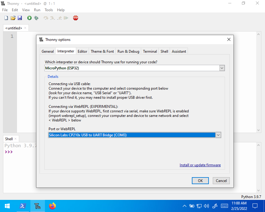This screenshot has height=212, width=265.
Task: Open the Shell options tab
Action: click(x=164, y=51)
